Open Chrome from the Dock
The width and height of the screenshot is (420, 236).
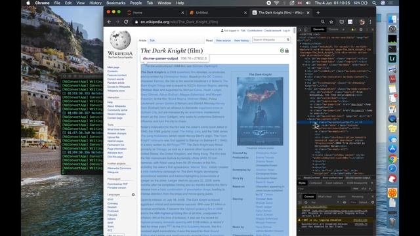(x=392, y=159)
